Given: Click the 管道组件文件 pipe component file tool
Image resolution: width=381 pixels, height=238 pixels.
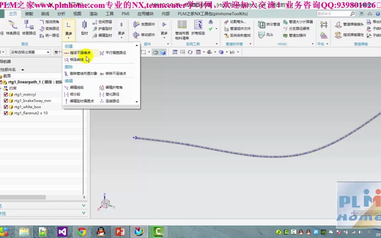Looking at the screenshot, I should point(237,29).
